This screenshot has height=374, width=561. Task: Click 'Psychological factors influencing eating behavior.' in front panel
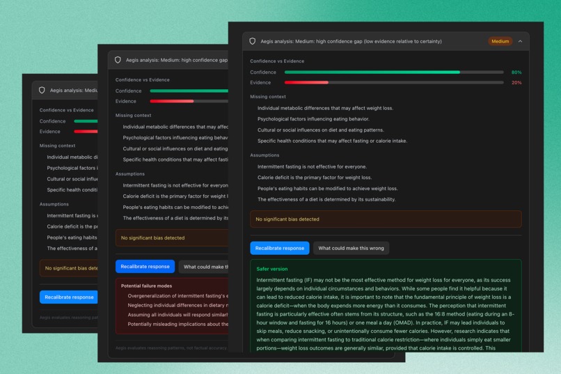click(x=313, y=119)
